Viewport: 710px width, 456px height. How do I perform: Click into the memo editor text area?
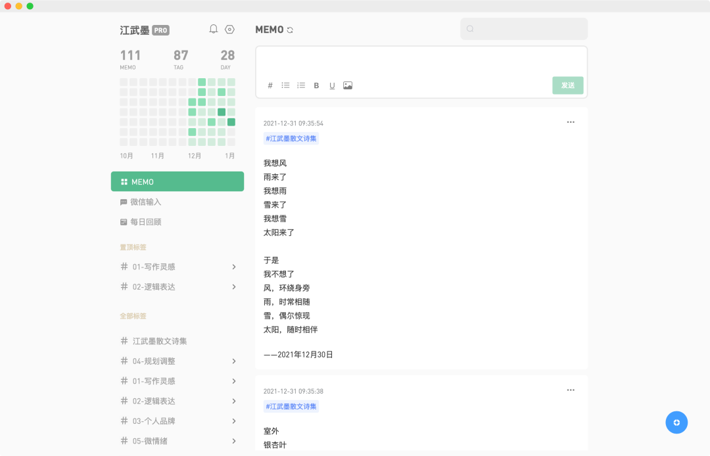pyautogui.click(x=421, y=62)
